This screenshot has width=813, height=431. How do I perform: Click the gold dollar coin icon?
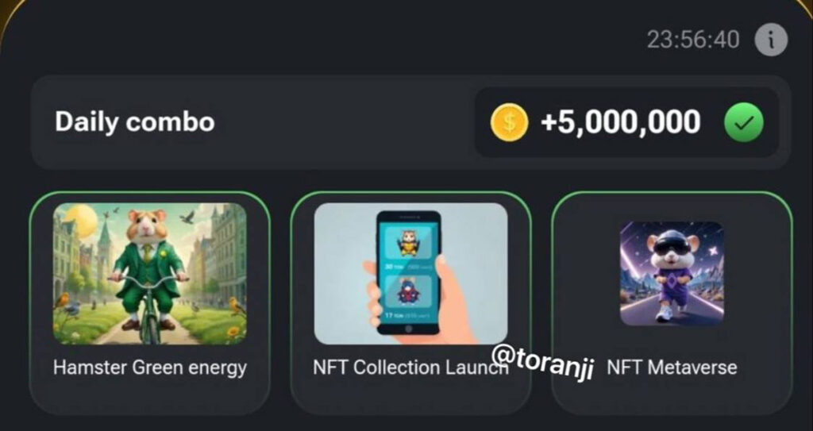(x=509, y=122)
